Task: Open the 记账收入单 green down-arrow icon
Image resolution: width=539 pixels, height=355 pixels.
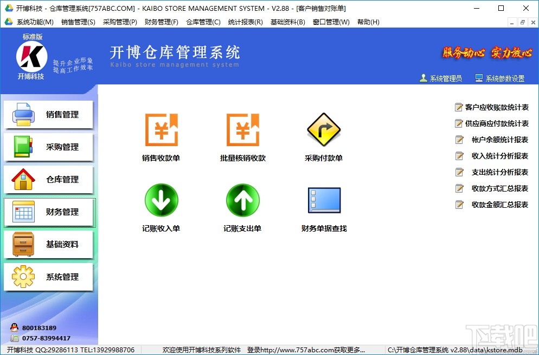Action: 161,199
